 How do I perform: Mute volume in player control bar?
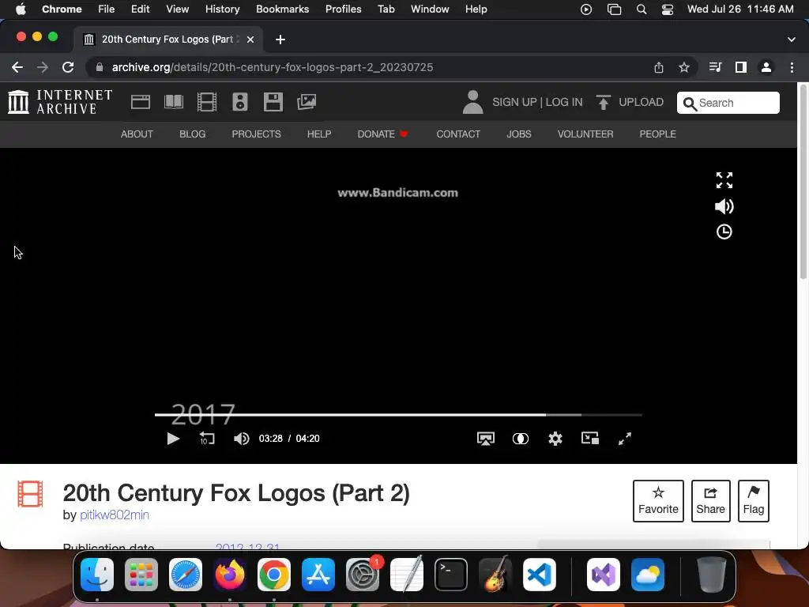pos(242,439)
